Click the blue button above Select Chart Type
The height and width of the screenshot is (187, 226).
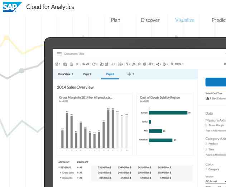tap(216, 82)
